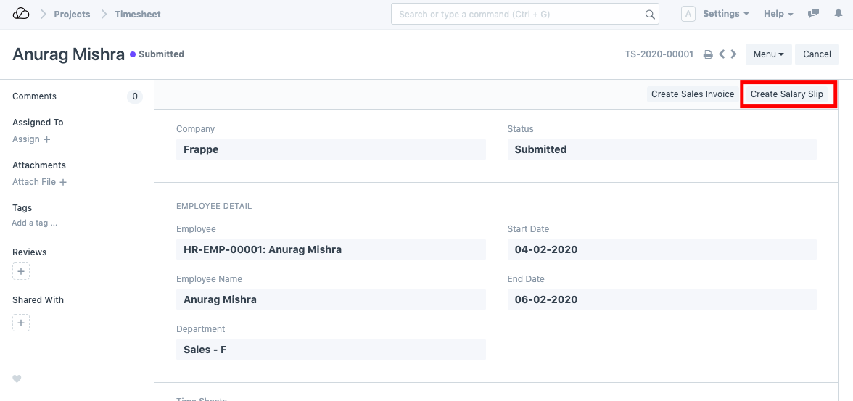
Task: Click Create Salary Slip button
Action: 786,94
